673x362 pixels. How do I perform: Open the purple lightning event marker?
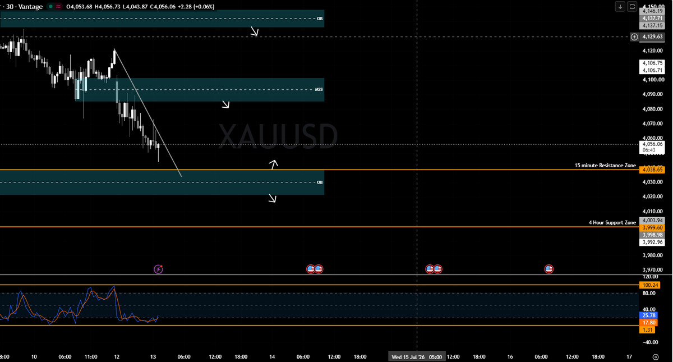point(158,269)
